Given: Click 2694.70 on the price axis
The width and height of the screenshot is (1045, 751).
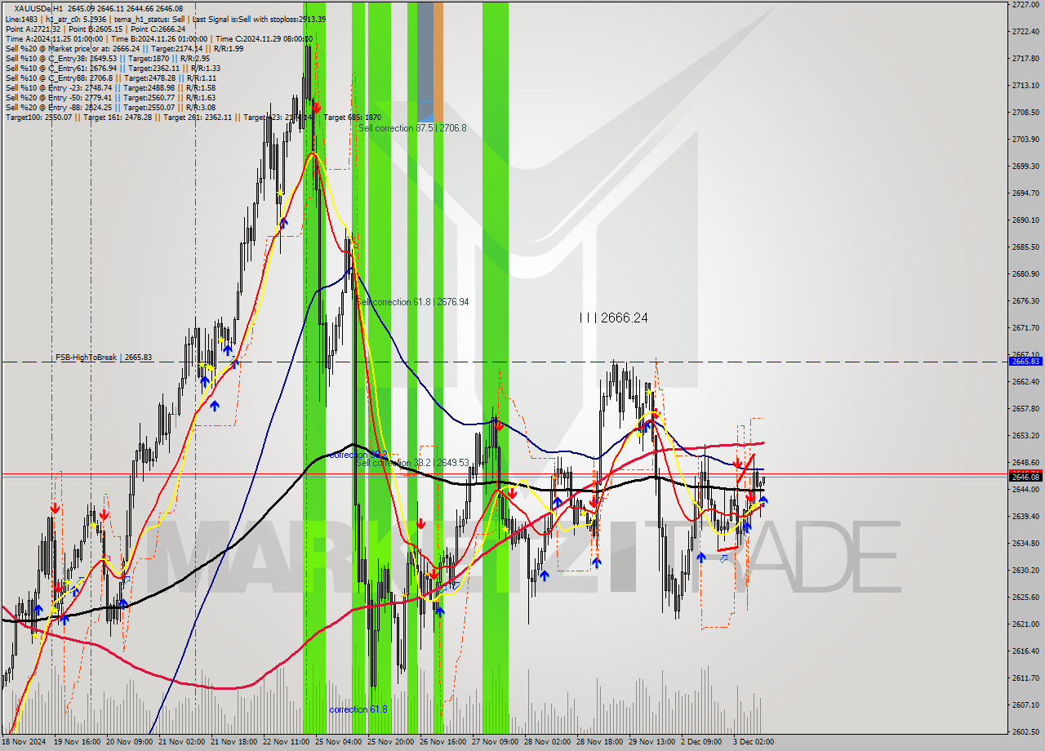Looking at the screenshot, I should click(x=1025, y=193).
